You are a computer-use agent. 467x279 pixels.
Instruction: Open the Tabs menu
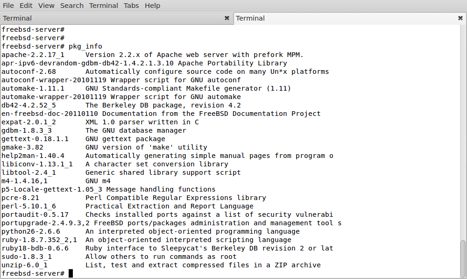pos(131,6)
